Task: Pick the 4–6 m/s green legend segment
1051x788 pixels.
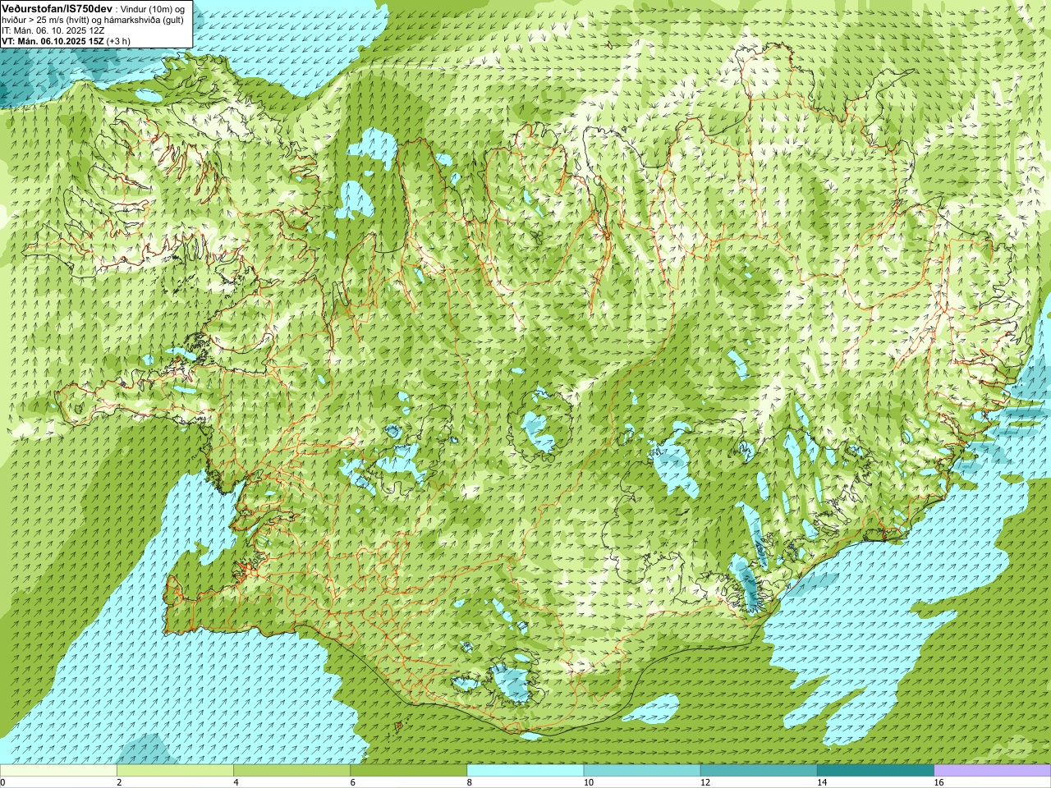Action: [291, 771]
